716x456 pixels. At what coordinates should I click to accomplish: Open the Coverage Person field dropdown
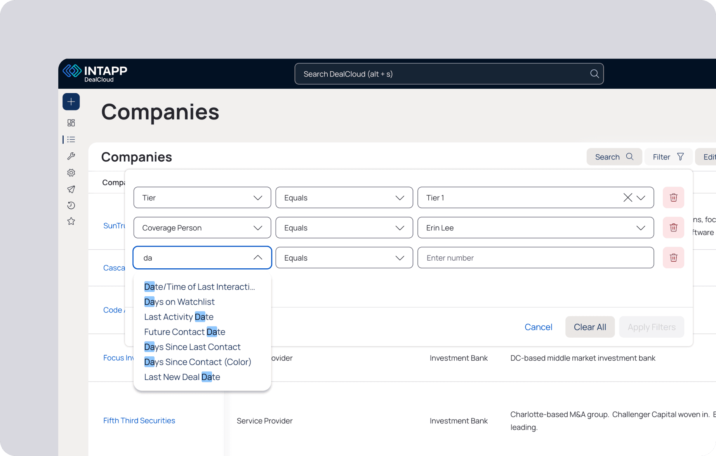pyautogui.click(x=202, y=228)
